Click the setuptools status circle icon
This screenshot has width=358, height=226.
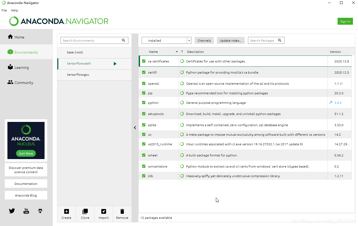click(x=182, y=114)
